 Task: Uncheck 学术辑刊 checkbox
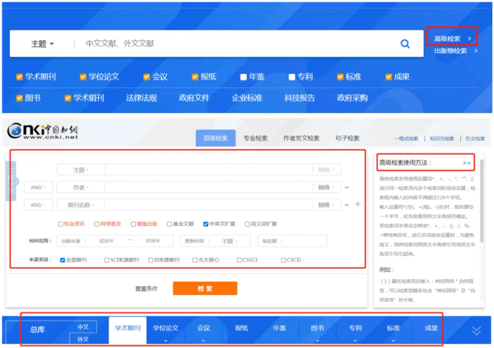click(68, 98)
